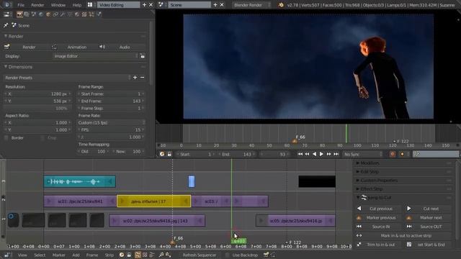Expand the Modifiers panel

358,163
